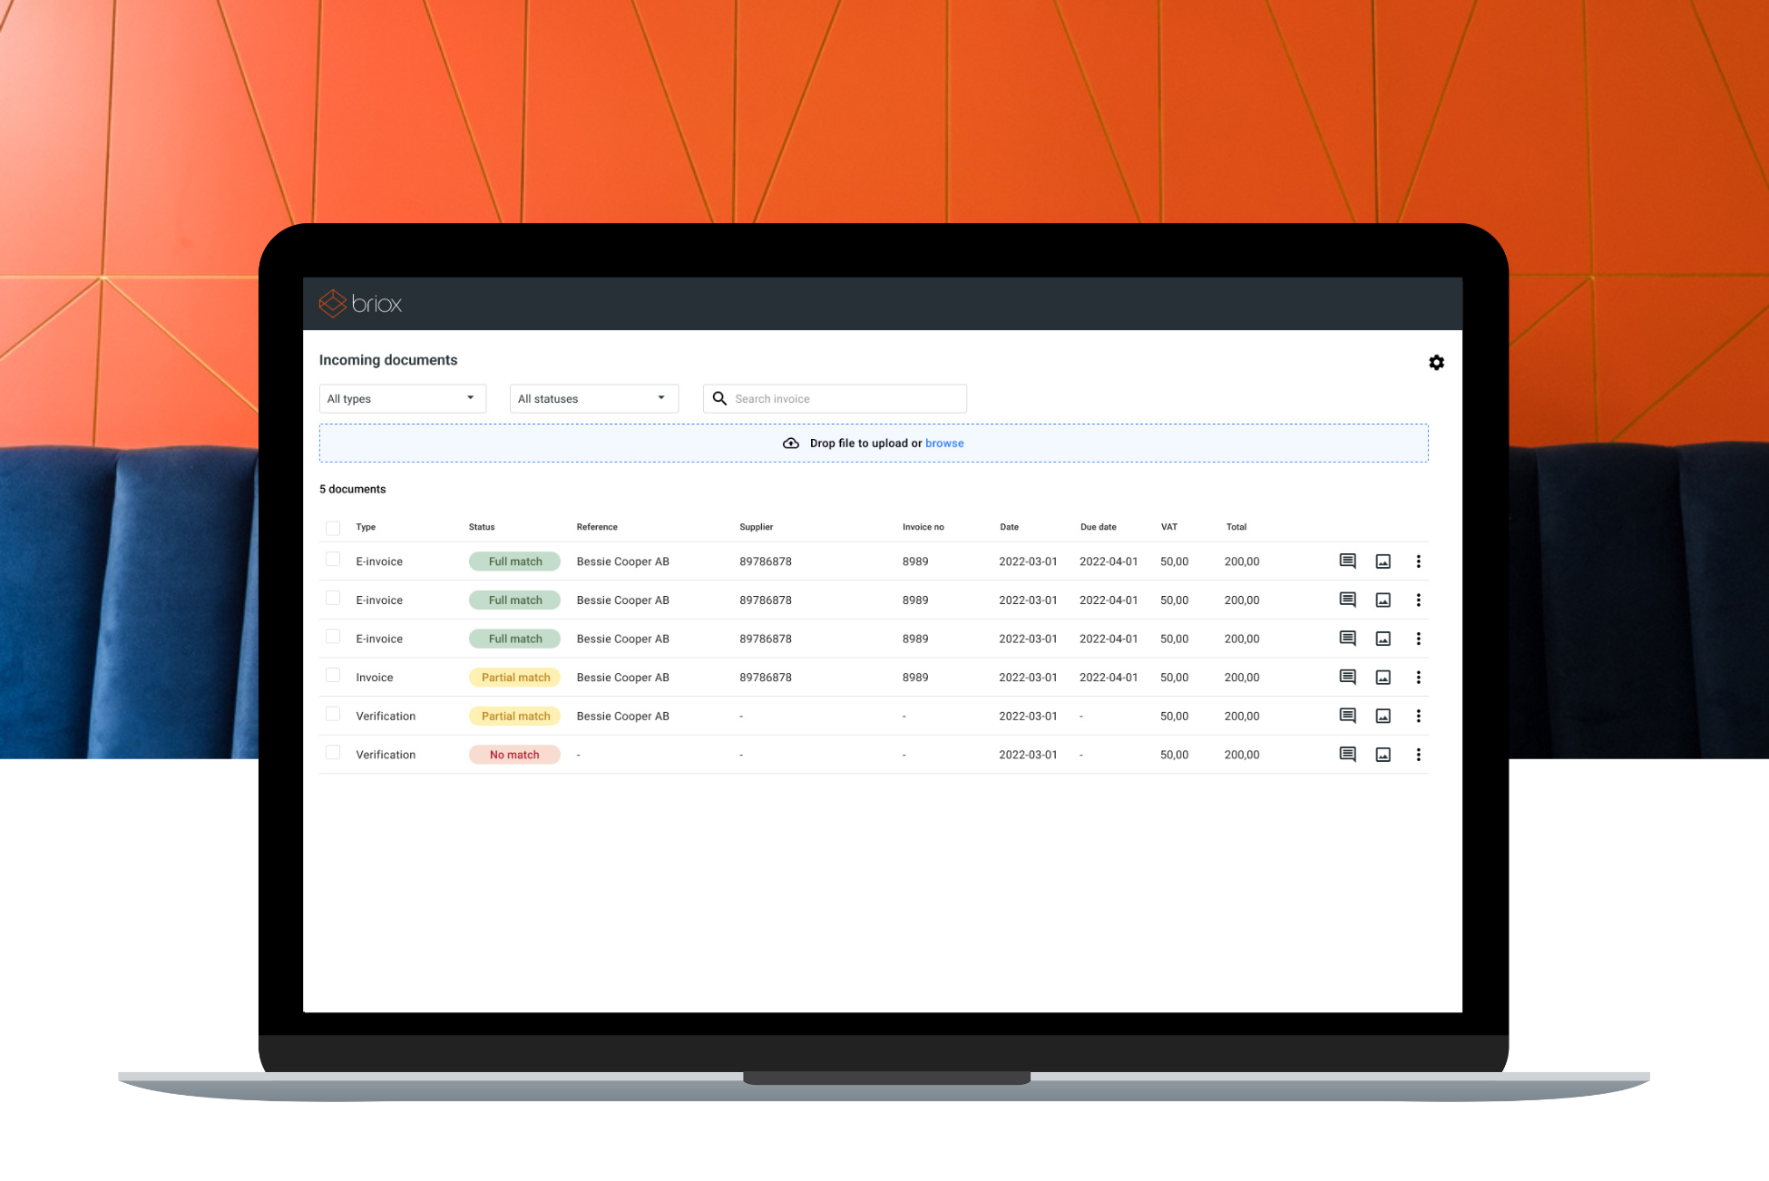Image resolution: width=1769 pixels, height=1181 pixels.
Task: Expand the All types dropdown
Action: click(402, 399)
